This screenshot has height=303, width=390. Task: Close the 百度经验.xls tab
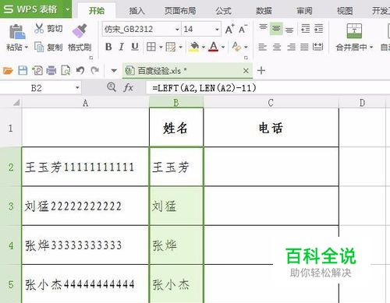pyautogui.click(x=246, y=71)
